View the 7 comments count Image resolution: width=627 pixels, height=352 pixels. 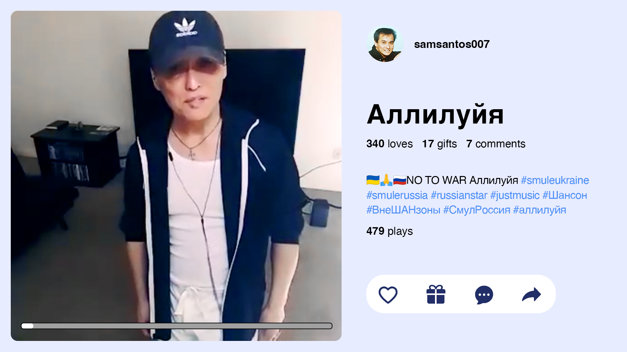click(496, 143)
